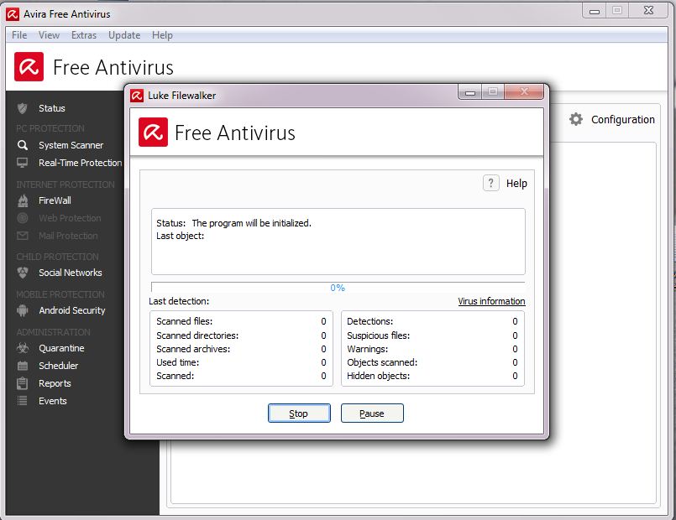Open the Update menu
Image resolution: width=676 pixels, height=520 pixels.
[x=124, y=35]
